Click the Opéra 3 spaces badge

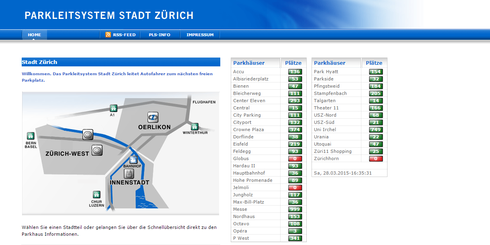(295, 231)
